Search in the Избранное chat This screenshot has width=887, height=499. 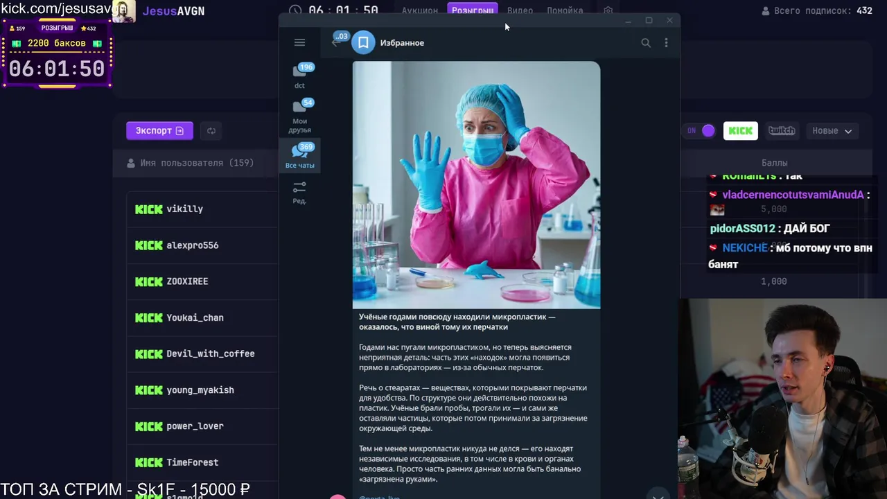click(646, 43)
